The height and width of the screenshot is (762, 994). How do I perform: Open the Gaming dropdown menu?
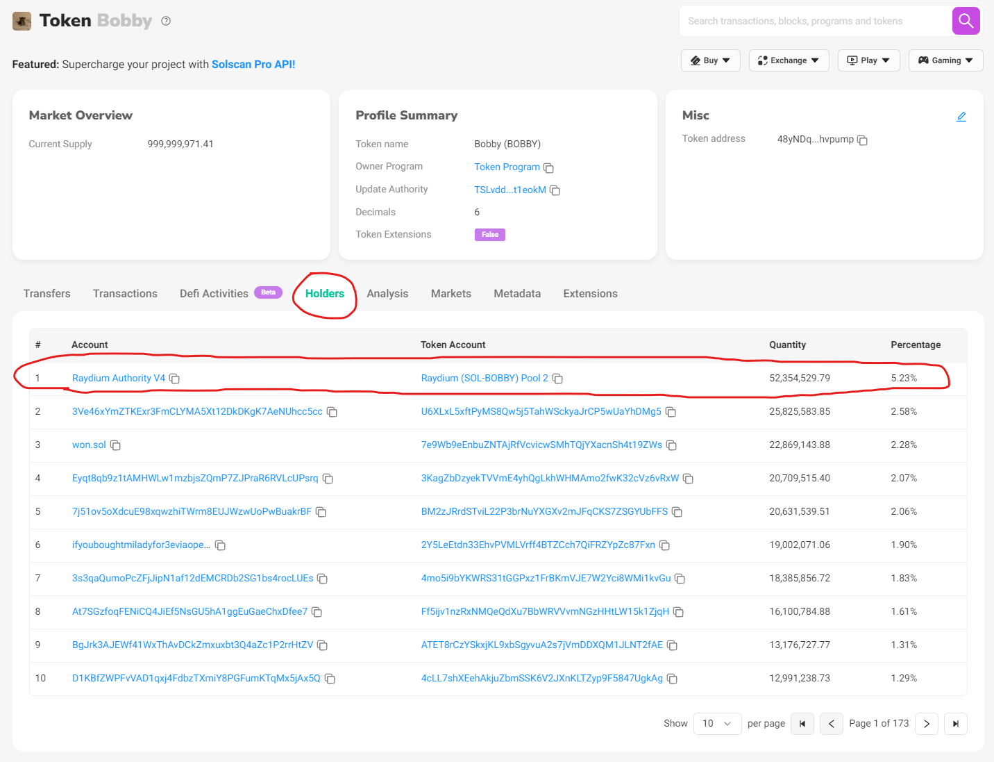tap(946, 60)
